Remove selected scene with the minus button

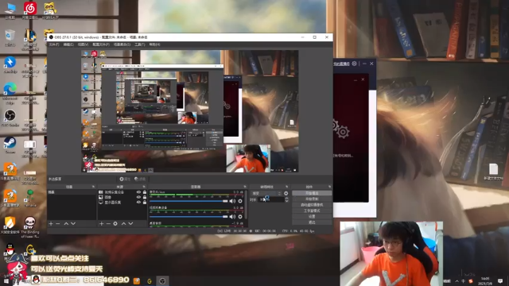click(58, 224)
